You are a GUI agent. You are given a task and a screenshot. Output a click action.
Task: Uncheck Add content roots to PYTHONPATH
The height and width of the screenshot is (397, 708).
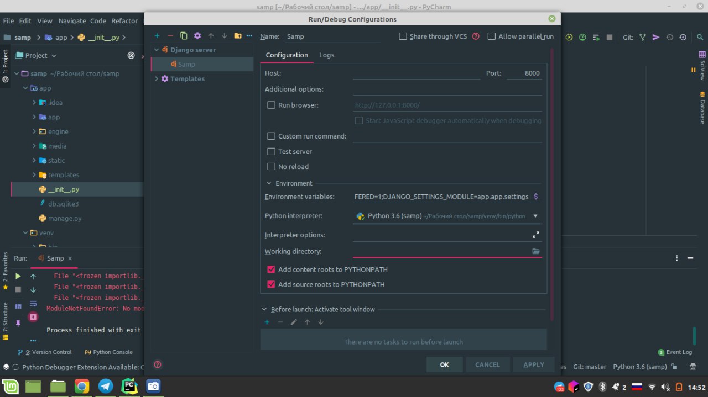point(272,269)
